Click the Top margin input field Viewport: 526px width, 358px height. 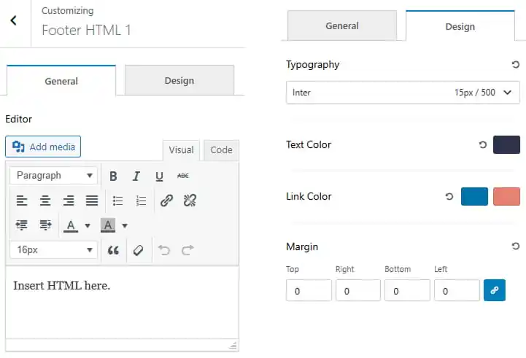(309, 290)
